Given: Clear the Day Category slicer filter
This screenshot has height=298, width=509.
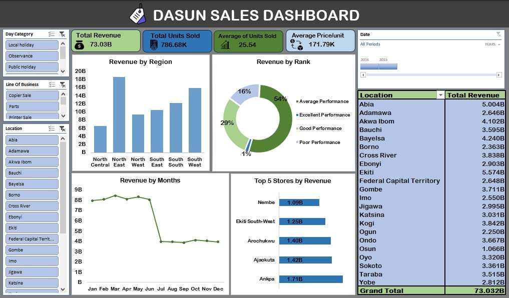Looking at the screenshot, I should (62, 35).
